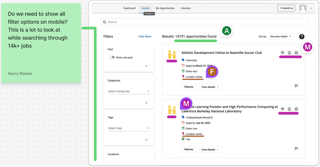Click the magnifier icon in the search bar
Image resolution: width=320 pixels, height=167 pixels.
point(105,22)
